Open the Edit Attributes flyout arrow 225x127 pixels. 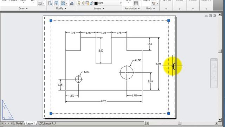click(x=157, y=3)
